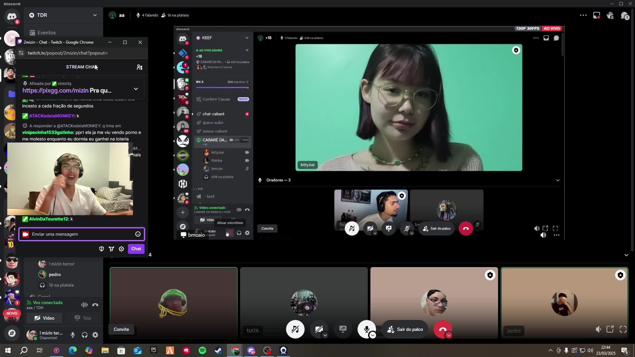Open Spotify from the Windows taskbar
This screenshot has height=357, width=635.
[x=202, y=350]
